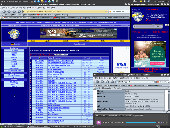The height and width of the screenshot is (128, 170).
Task: Pause the 80s80s Dance audio player
Action: coord(135,26)
